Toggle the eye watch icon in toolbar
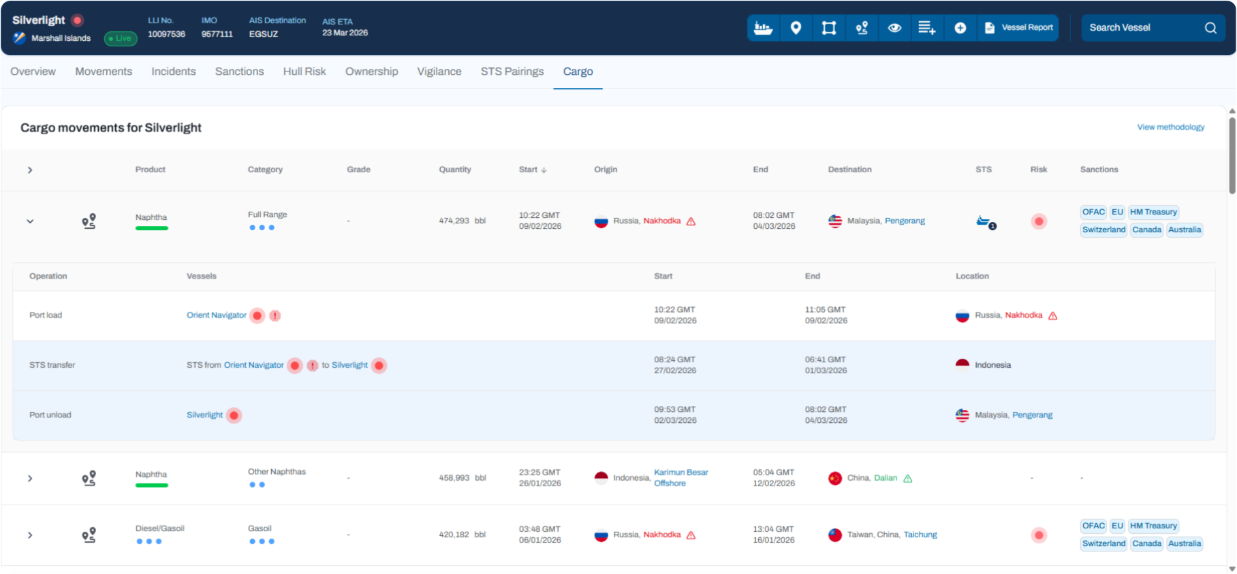1237x574 pixels. [894, 28]
